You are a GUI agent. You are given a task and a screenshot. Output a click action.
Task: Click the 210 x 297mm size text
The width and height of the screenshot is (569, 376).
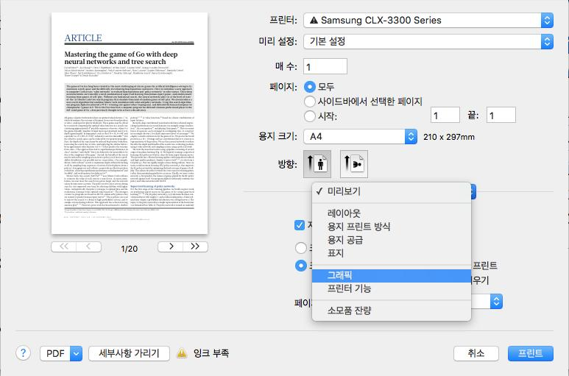coord(449,137)
